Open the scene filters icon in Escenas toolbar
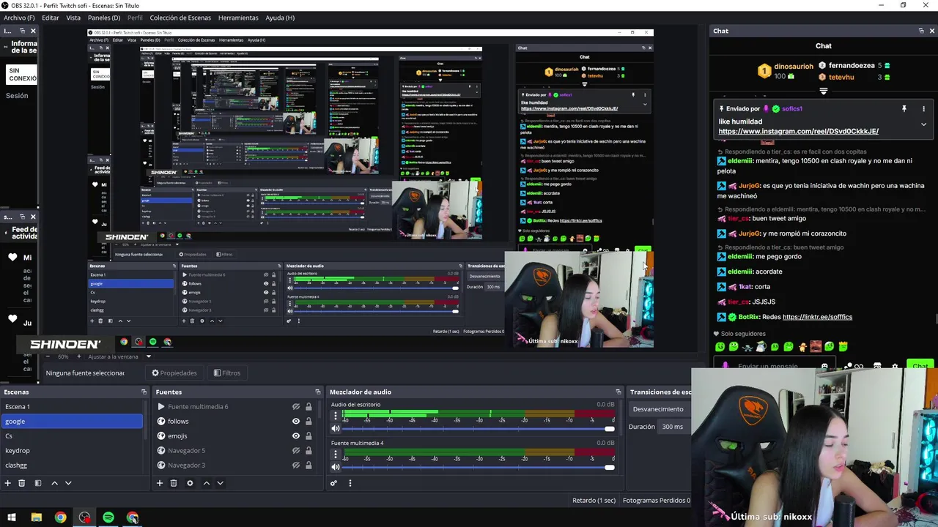This screenshot has height=527, width=938. (x=37, y=483)
